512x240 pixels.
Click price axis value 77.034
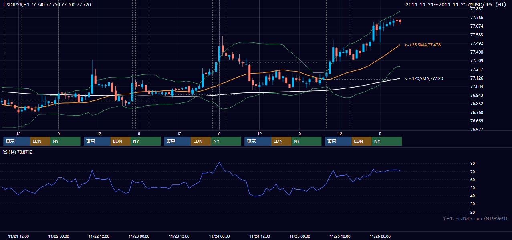click(476, 86)
